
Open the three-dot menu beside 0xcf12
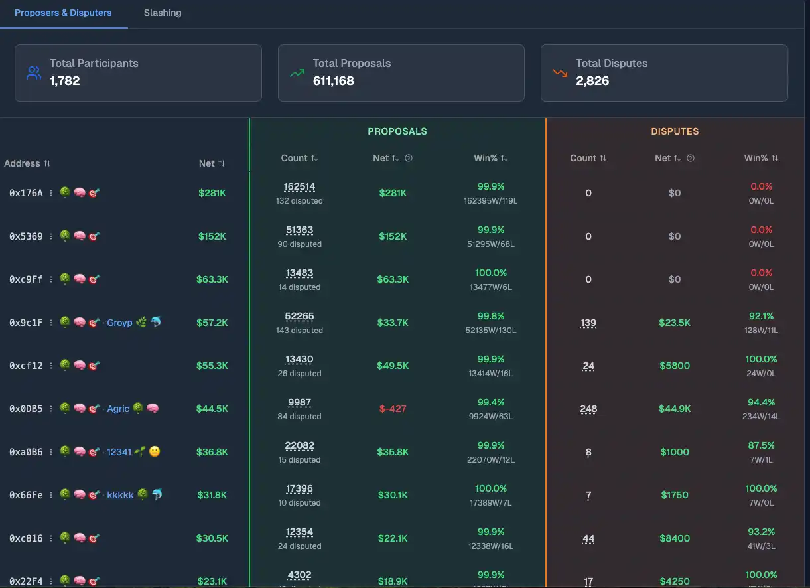coord(50,365)
